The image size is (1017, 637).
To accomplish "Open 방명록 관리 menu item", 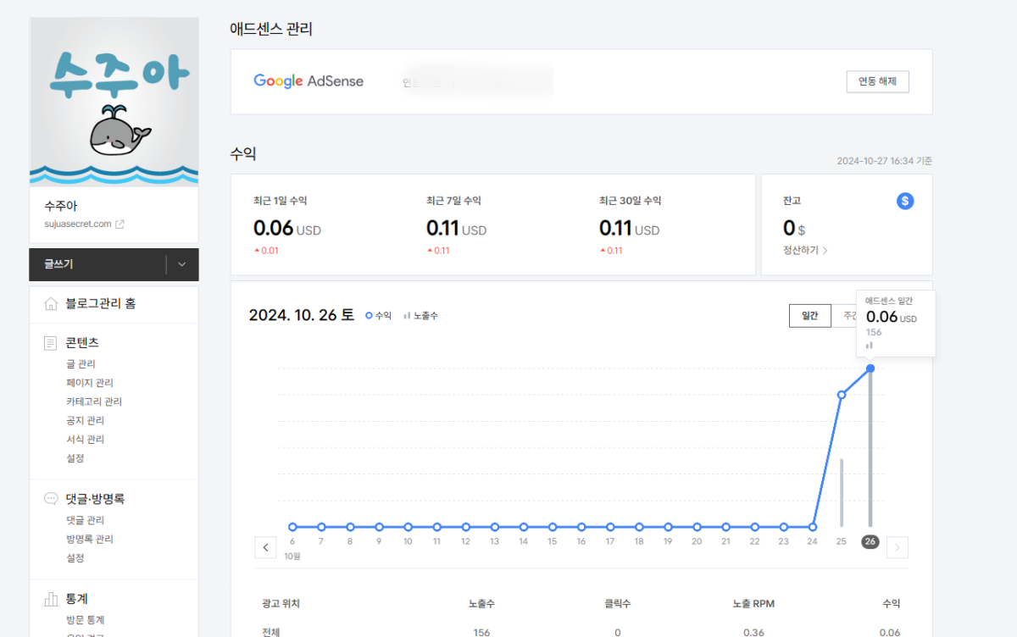I will tap(89, 539).
